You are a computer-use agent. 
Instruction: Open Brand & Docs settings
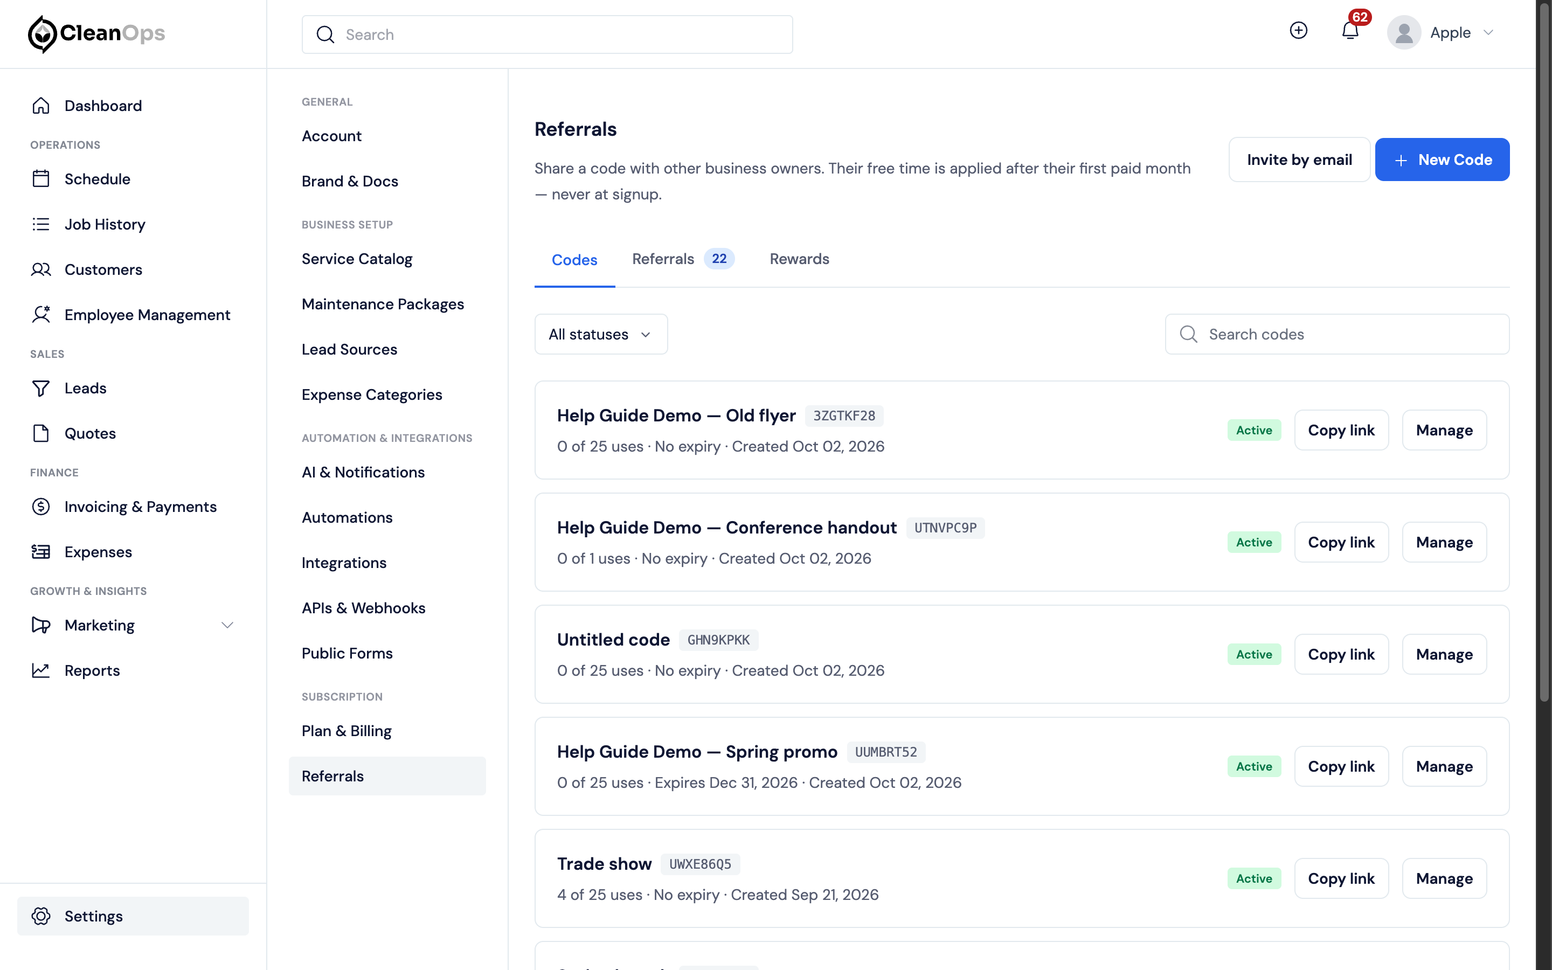[x=350, y=182]
